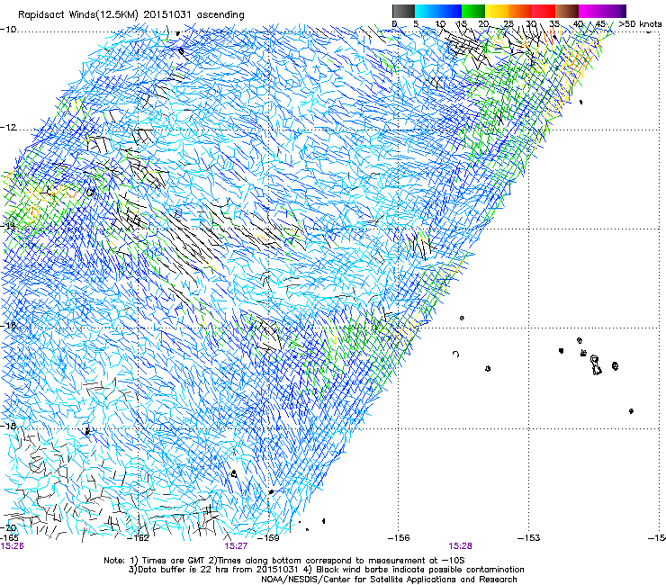The height and width of the screenshot is (585, 666).
Task: Click the NOAA/NESDIS credit line
Action: pos(389,580)
